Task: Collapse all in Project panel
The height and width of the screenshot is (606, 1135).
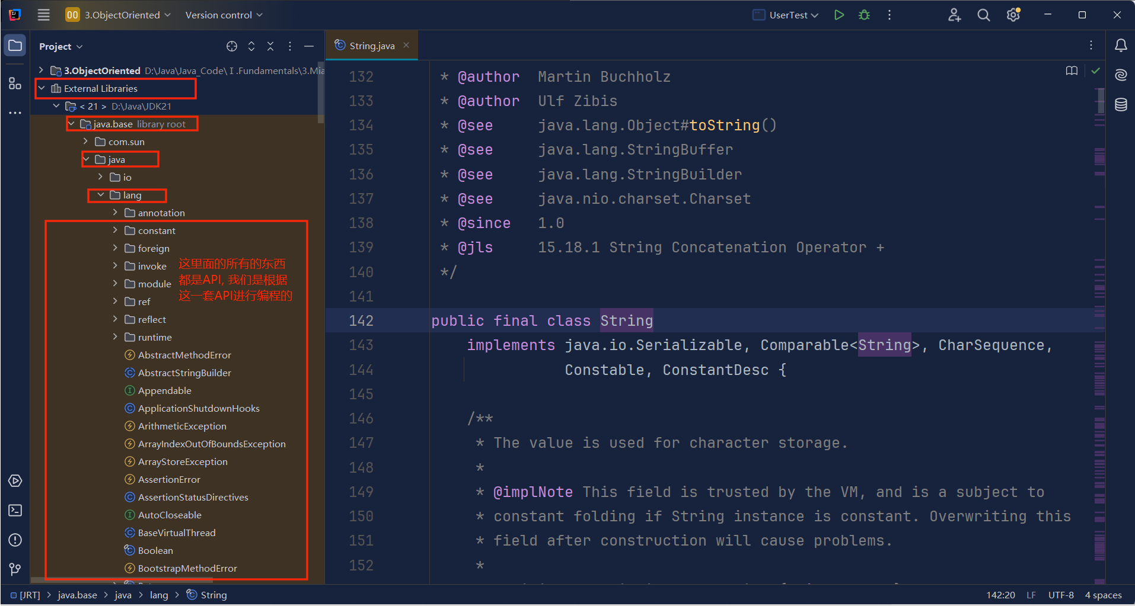Action: pos(270,46)
